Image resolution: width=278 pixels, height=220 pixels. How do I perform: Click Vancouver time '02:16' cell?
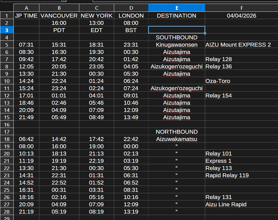coord(59,197)
